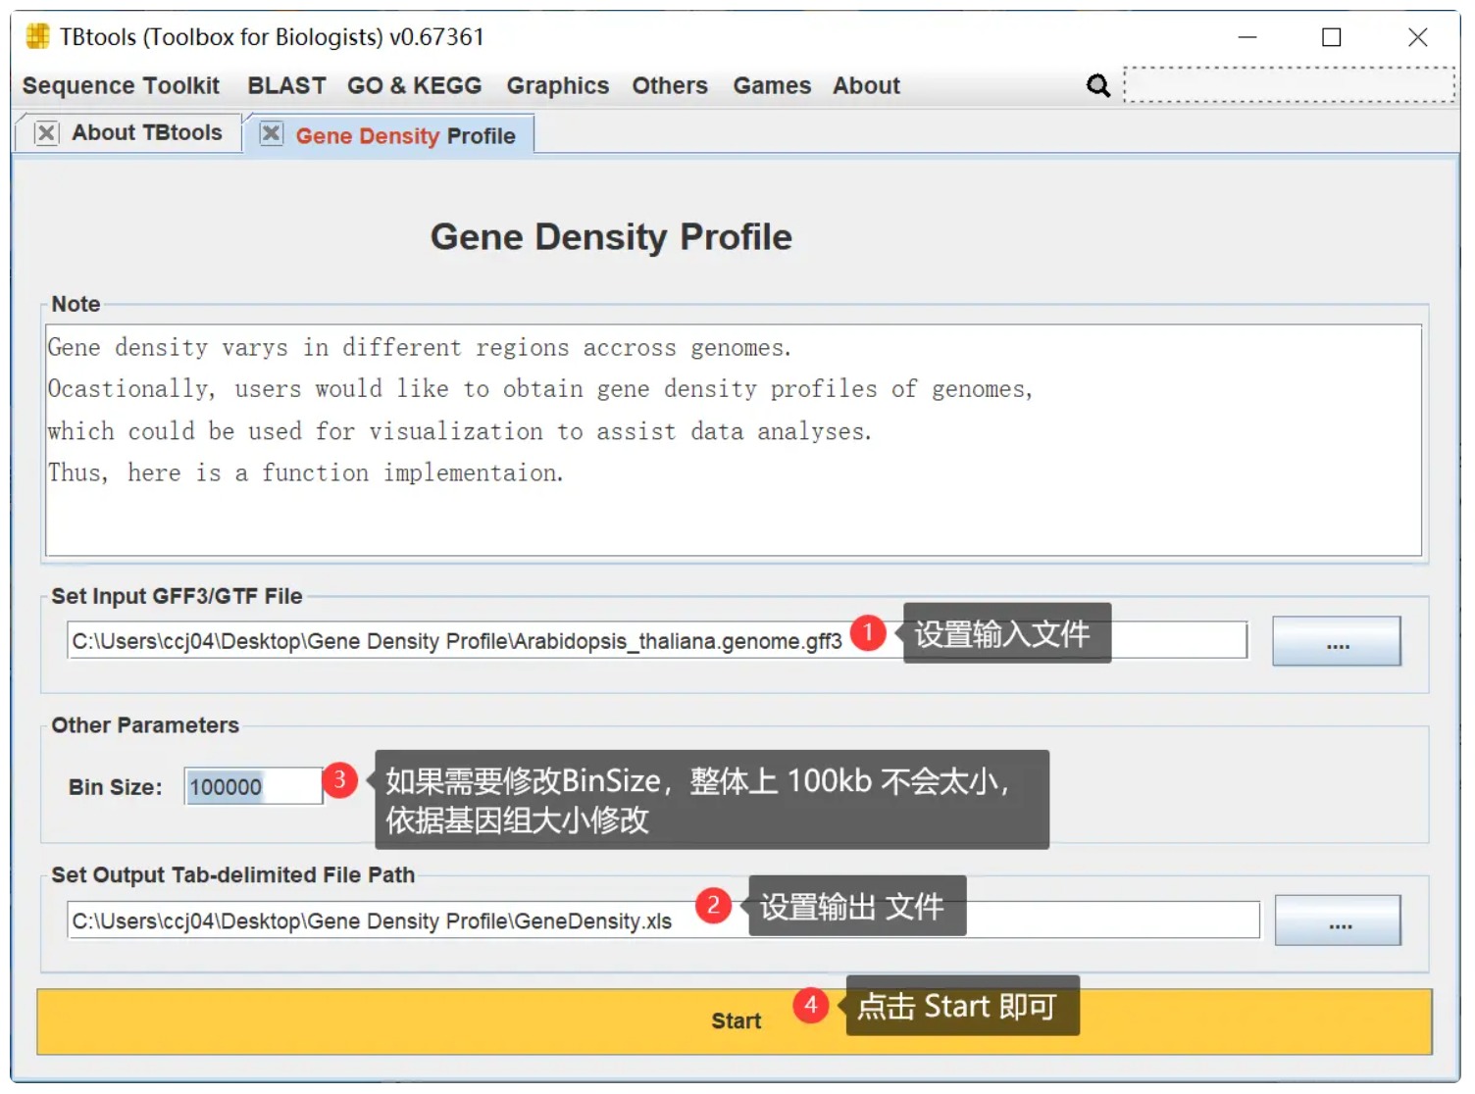Click note line 'Thus, here is a function implementaion.'

(x=306, y=473)
